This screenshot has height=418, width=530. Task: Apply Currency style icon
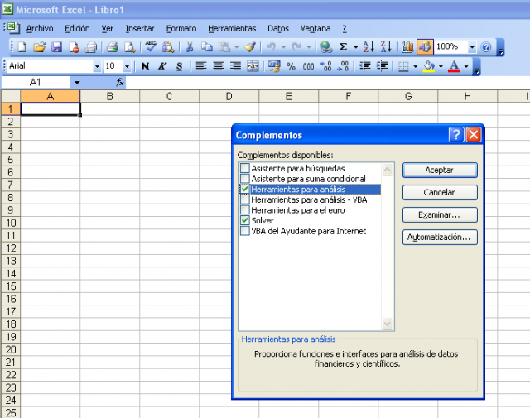tap(274, 66)
